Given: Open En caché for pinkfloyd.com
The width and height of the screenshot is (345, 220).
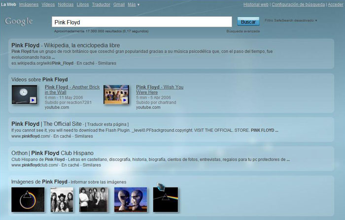Looking at the screenshot, I should click(x=62, y=136).
